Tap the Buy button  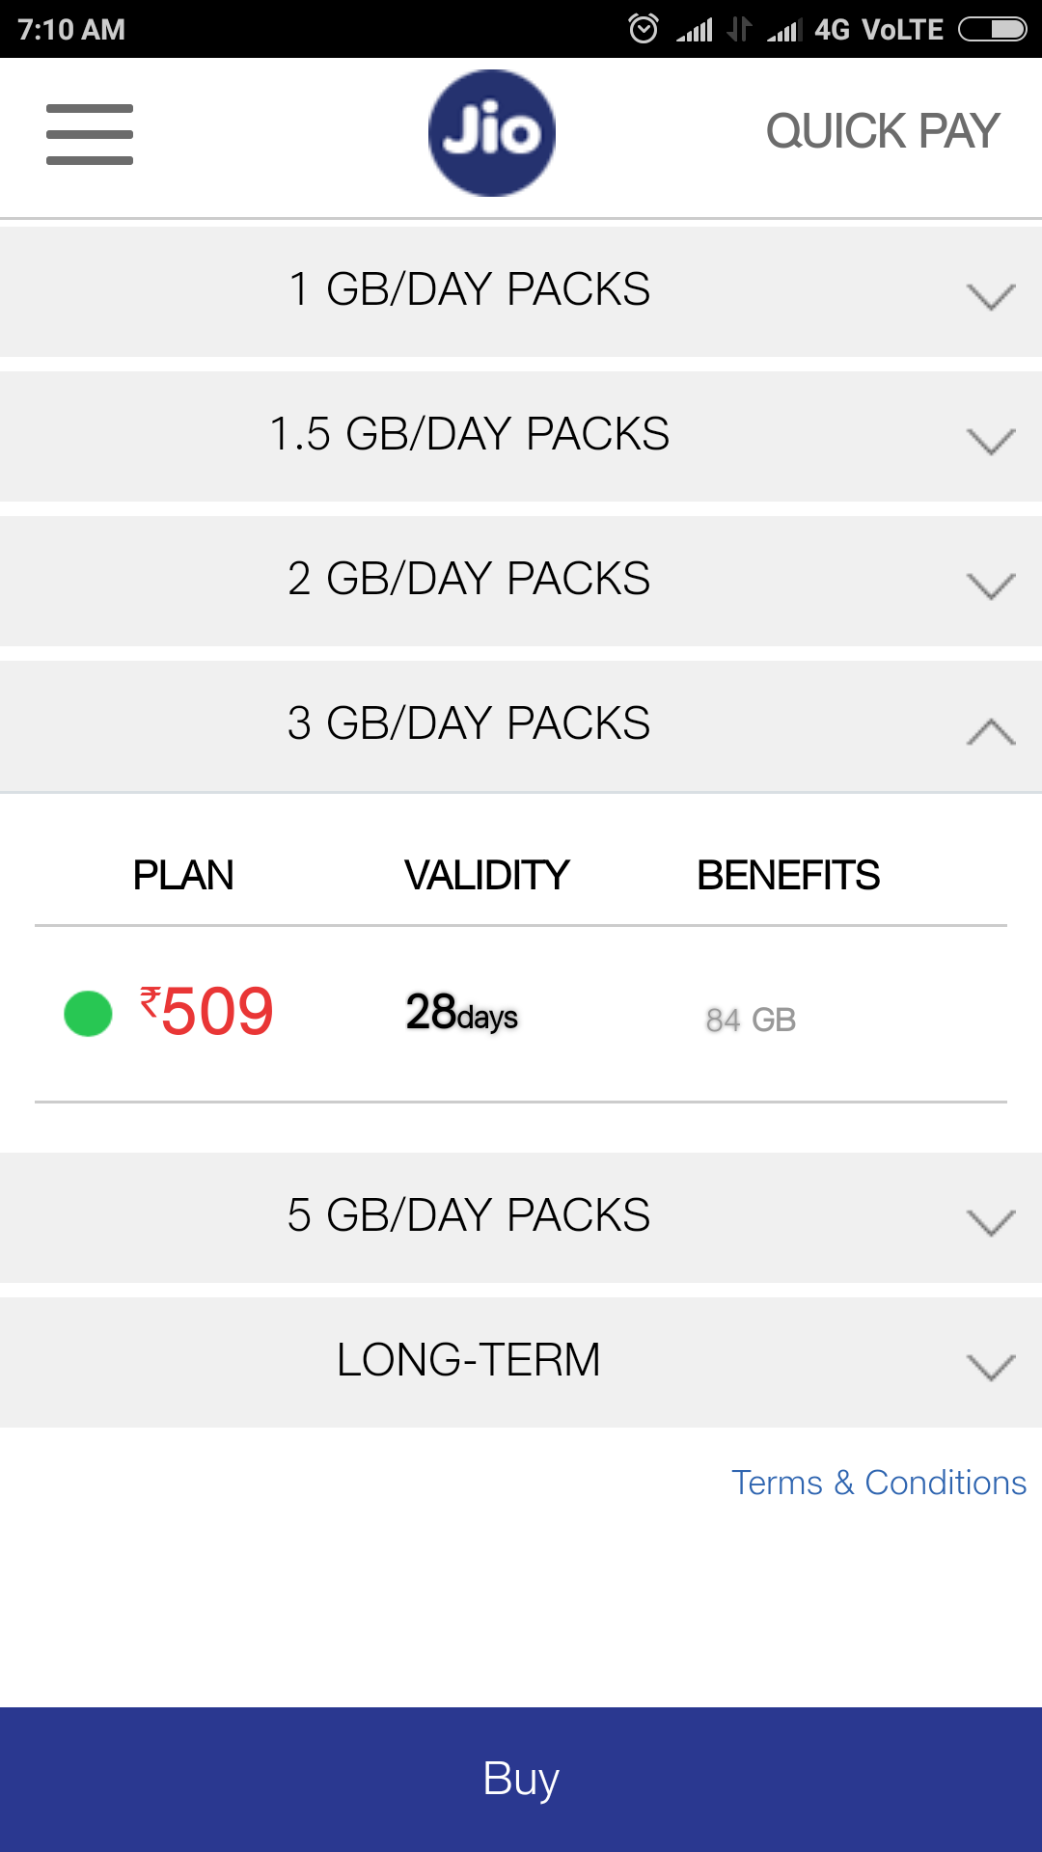tap(521, 1780)
